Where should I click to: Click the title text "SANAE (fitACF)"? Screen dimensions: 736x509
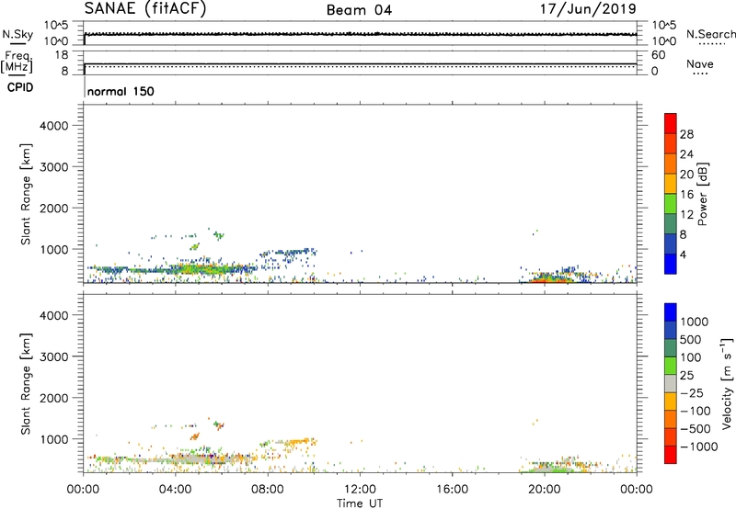[145, 8]
